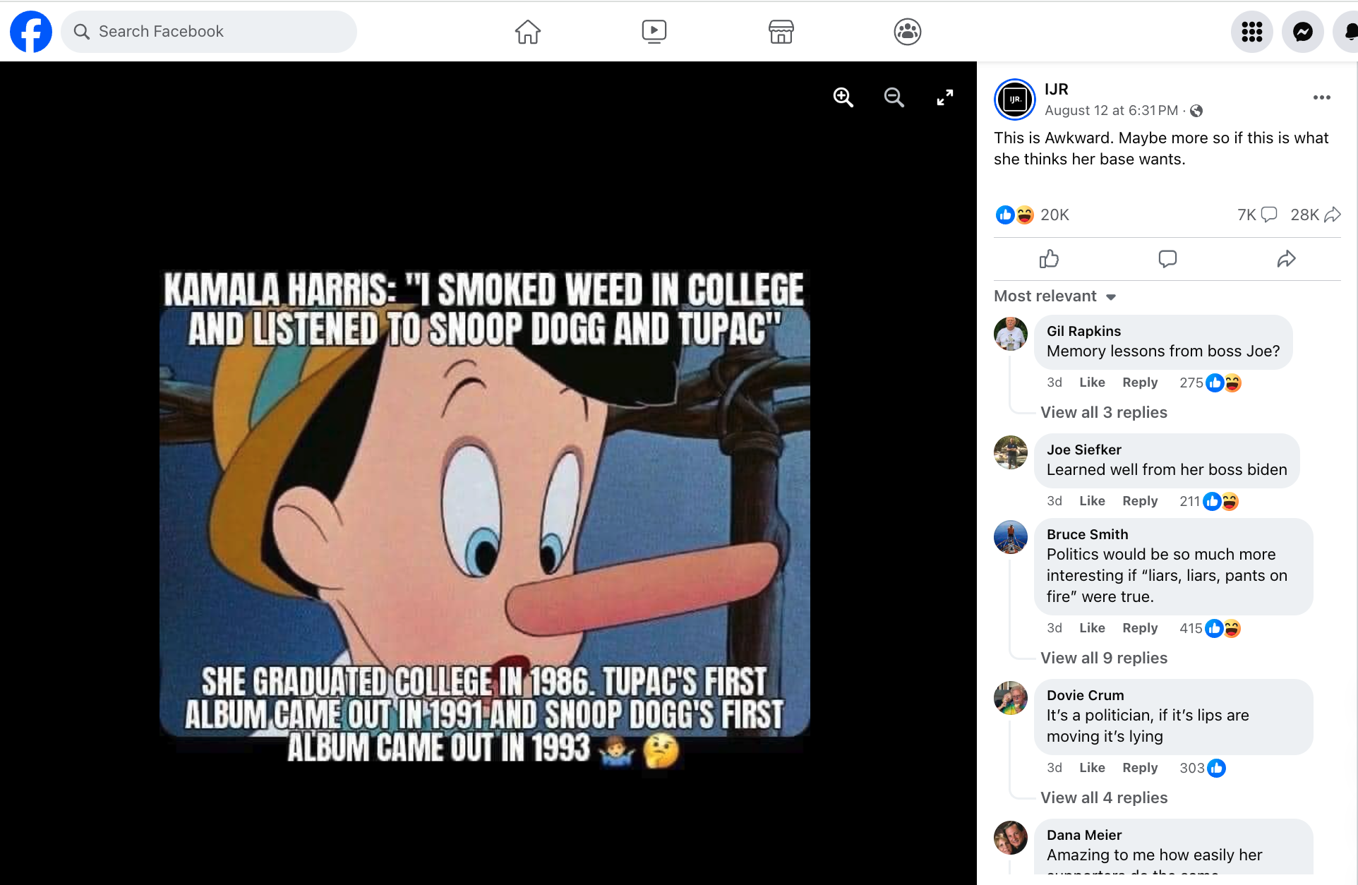Zoom out of the photo
This screenshot has height=885, width=1358.
(x=894, y=97)
